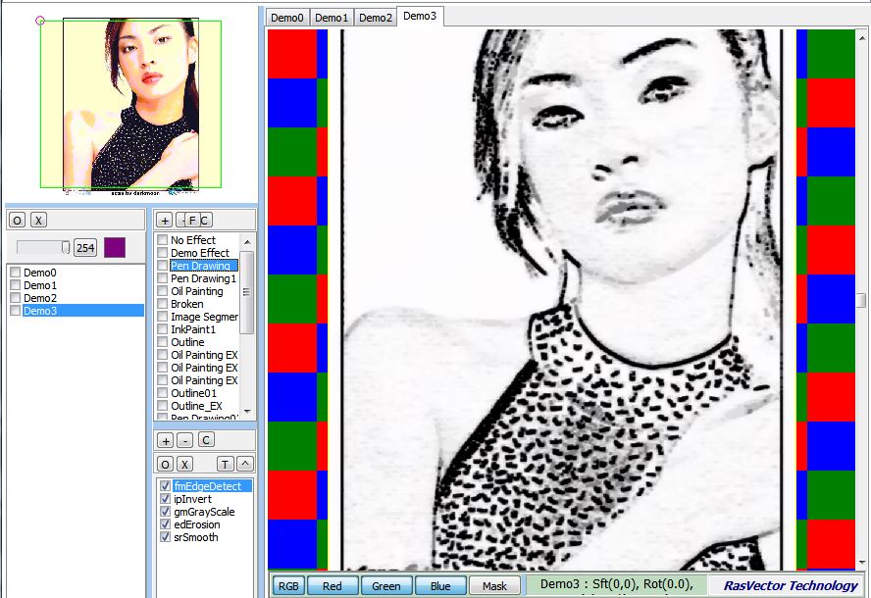The height and width of the screenshot is (598, 871).
Task: Select the Pen Drawing effect entry
Action: tap(204, 266)
